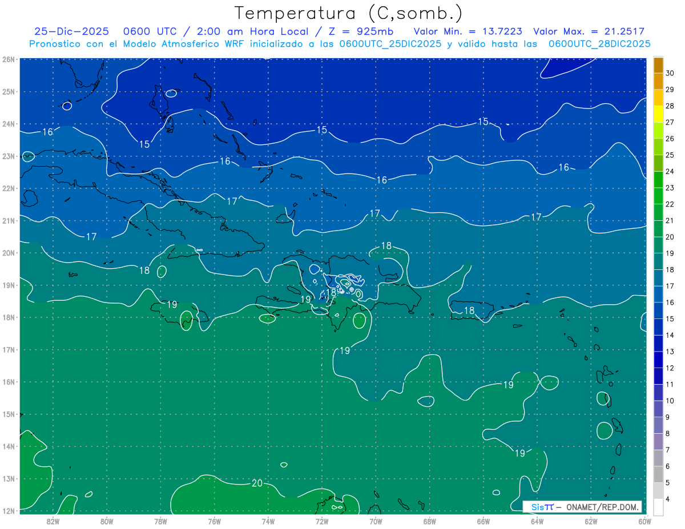Click the '70W' longitude axis label
The image size is (685, 529).
376,521
